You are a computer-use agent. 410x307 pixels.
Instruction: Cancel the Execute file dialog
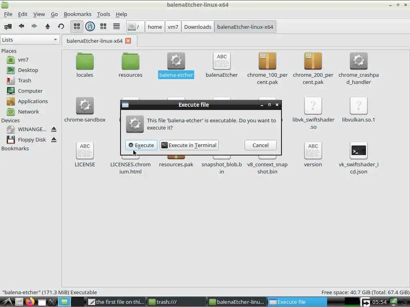(260, 145)
